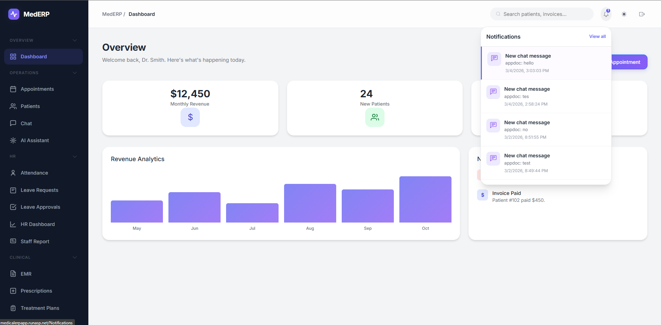Screen dimensions: 661x325
Task: Click the notification bell icon
Action: pos(606,14)
